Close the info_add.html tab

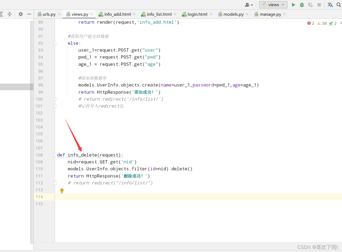(134, 14)
